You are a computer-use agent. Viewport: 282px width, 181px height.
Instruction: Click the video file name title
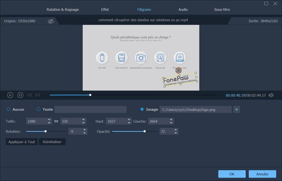(143, 20)
